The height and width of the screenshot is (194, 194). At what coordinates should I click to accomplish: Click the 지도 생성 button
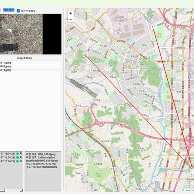pos(9,10)
